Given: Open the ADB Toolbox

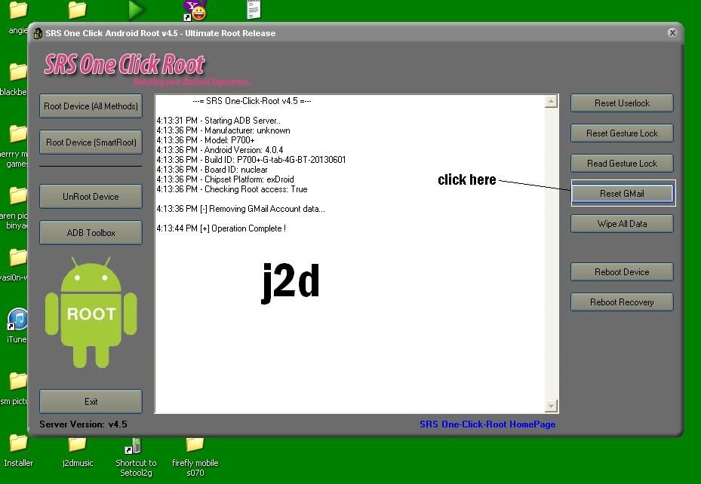Looking at the screenshot, I should 91,233.
